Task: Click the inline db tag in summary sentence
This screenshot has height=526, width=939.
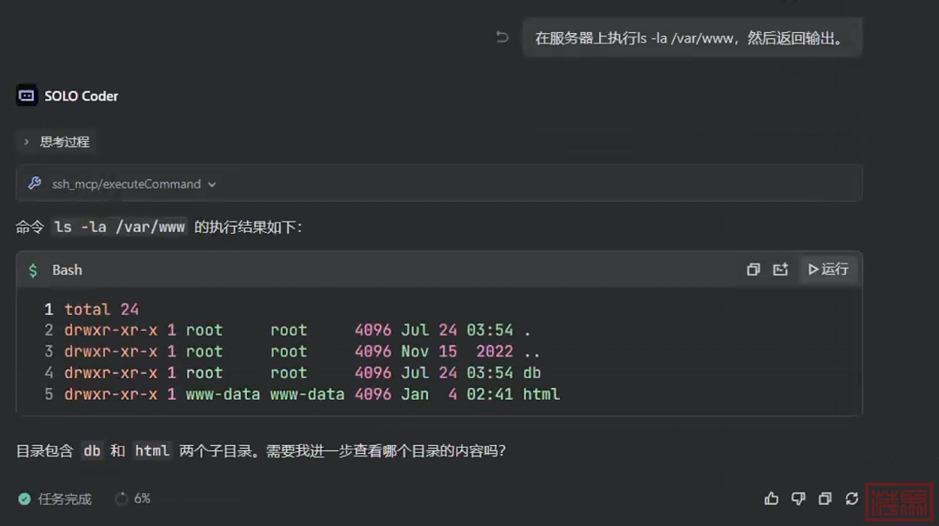Action: 91,450
